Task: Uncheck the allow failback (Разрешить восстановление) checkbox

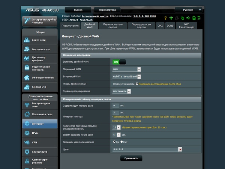Action: [x=137, y=84]
